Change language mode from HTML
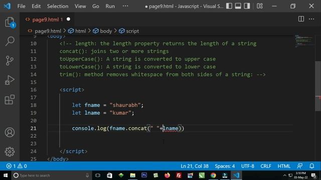 click(284, 166)
